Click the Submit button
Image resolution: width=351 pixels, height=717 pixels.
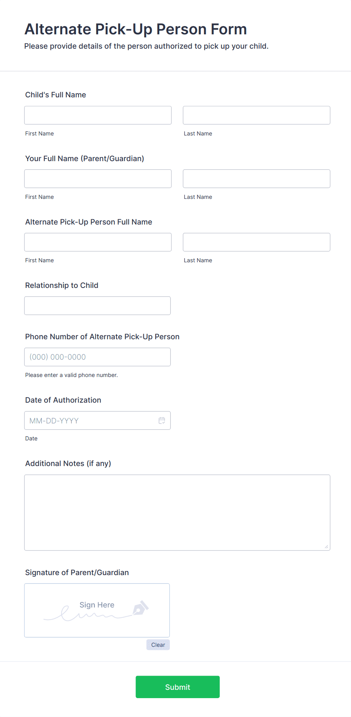pos(177,687)
